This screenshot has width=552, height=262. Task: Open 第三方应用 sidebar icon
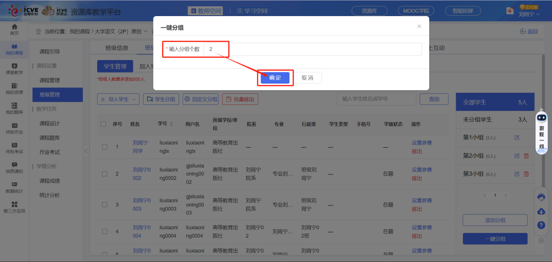(14, 207)
